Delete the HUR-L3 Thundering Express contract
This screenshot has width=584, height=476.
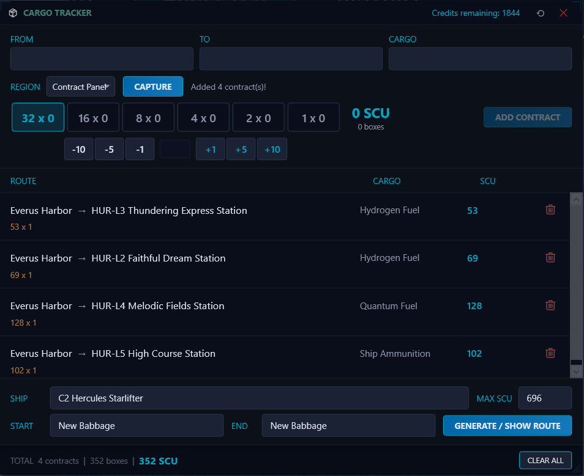[x=550, y=210]
